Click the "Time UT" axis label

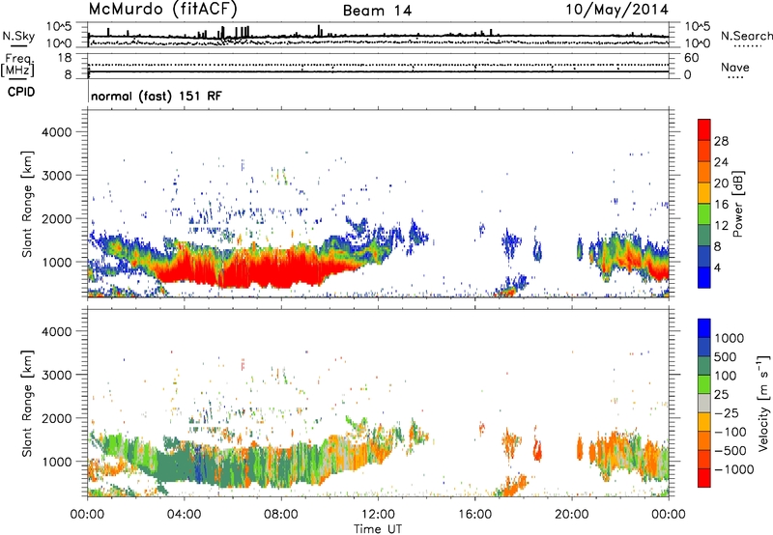click(378, 529)
